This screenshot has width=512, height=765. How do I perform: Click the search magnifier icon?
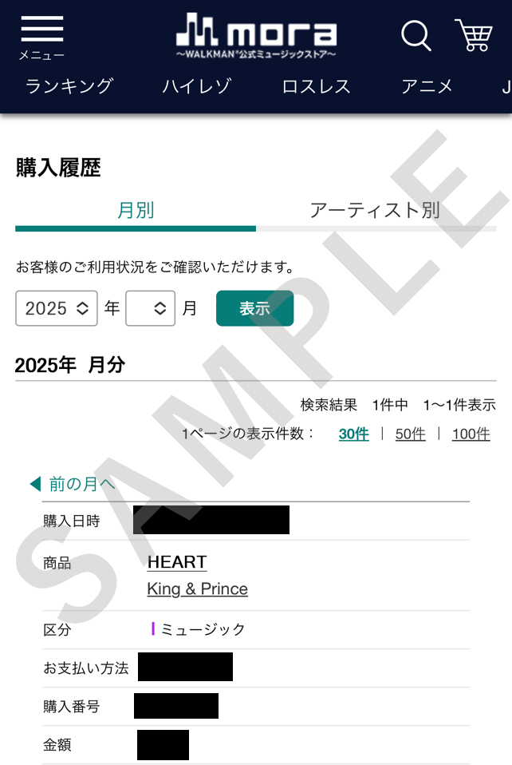click(x=416, y=36)
